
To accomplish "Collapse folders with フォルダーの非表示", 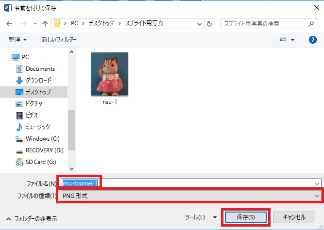I will (x=32, y=219).
